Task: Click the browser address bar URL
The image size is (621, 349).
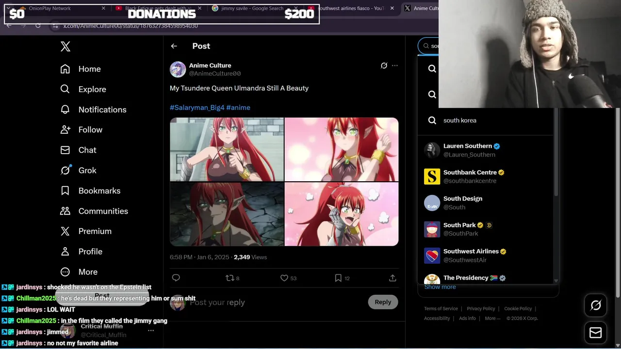Action: (131, 26)
